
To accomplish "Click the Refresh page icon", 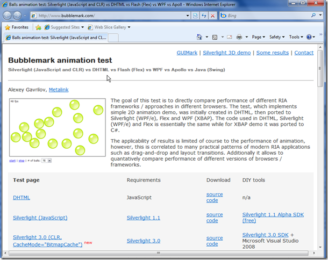I will (x=204, y=16).
